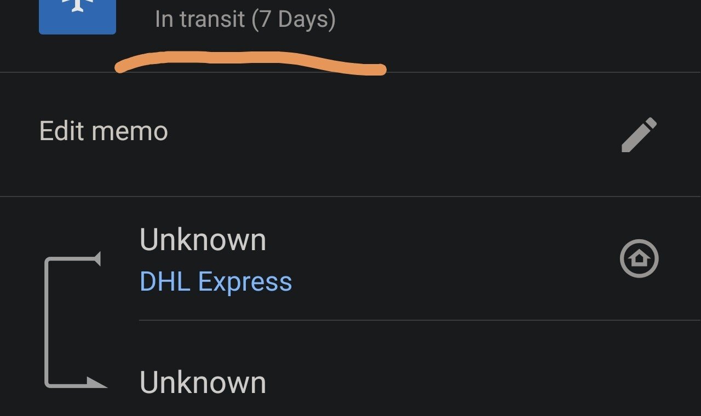Tap the blue airplane transit icon
The image size is (701, 416).
click(x=77, y=16)
